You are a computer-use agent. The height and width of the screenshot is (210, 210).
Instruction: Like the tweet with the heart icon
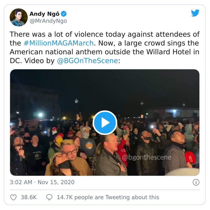click(13, 197)
